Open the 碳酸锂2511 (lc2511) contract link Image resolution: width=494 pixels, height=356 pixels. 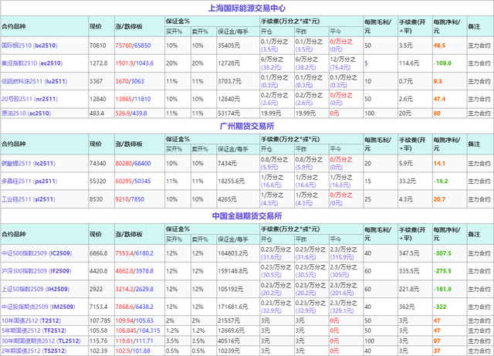coord(29,164)
